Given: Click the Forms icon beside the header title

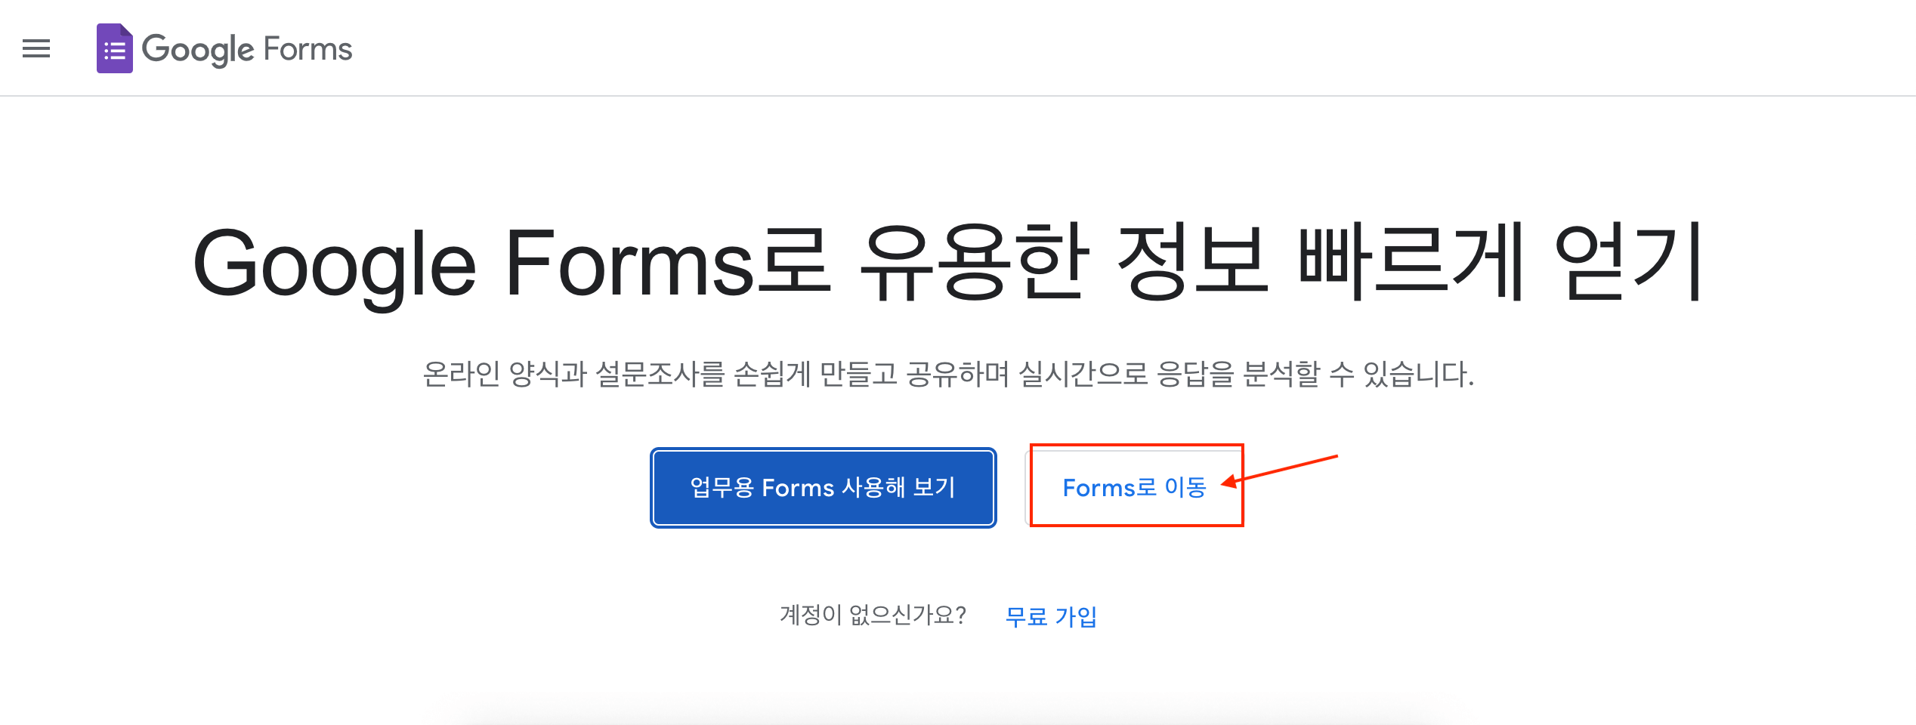Looking at the screenshot, I should pos(114,48).
